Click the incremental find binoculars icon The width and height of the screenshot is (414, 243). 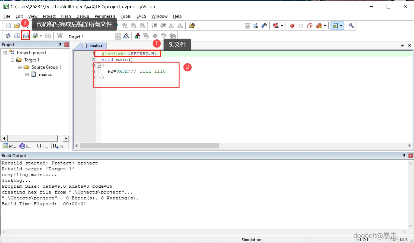tap(264, 26)
